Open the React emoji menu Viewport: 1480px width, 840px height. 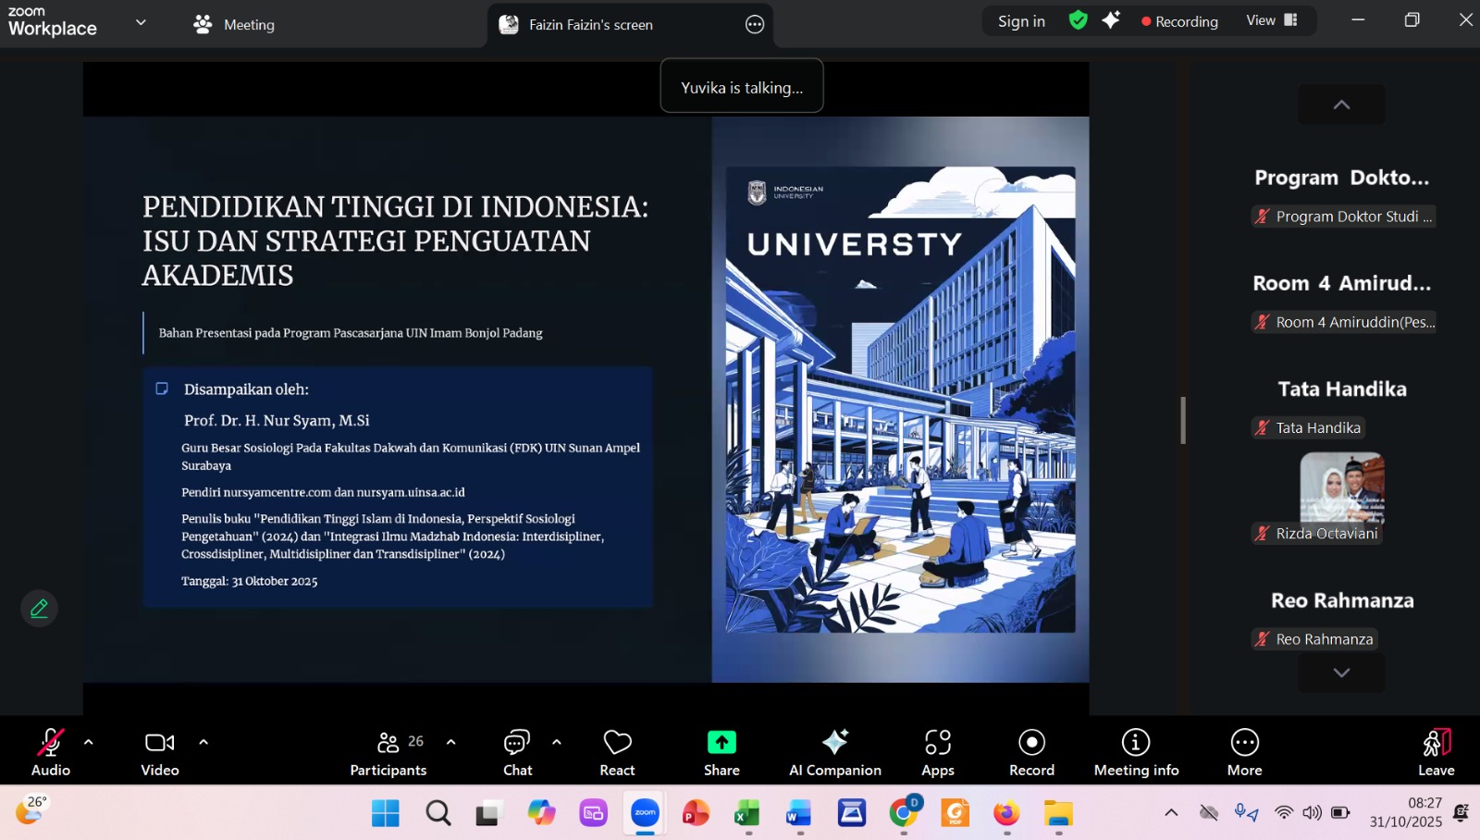click(x=617, y=752)
